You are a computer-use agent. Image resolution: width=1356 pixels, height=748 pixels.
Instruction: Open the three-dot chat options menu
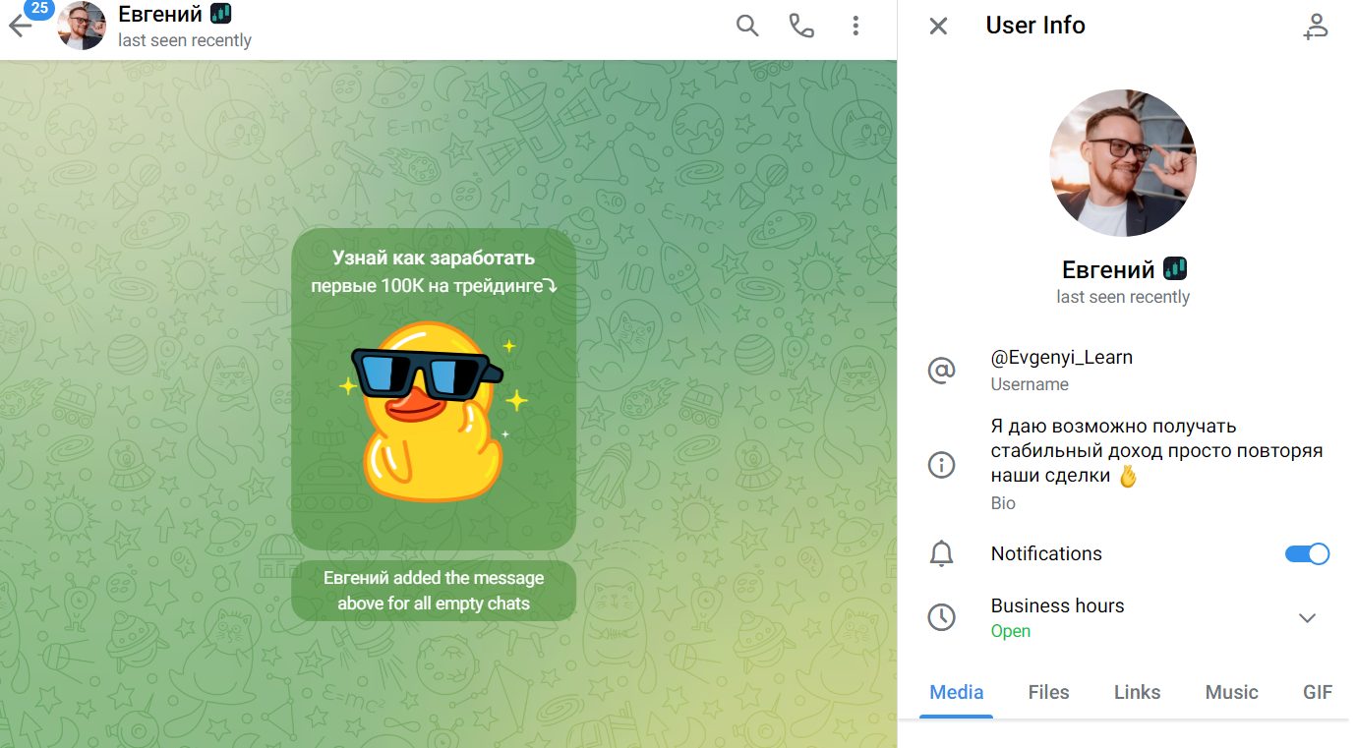pyautogui.click(x=855, y=27)
